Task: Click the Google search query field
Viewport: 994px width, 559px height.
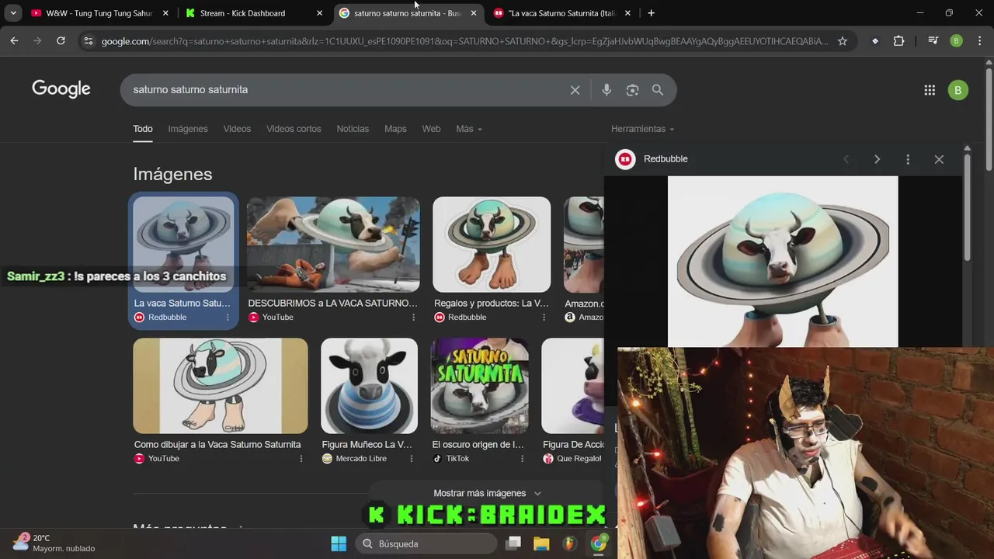Action: point(346,90)
